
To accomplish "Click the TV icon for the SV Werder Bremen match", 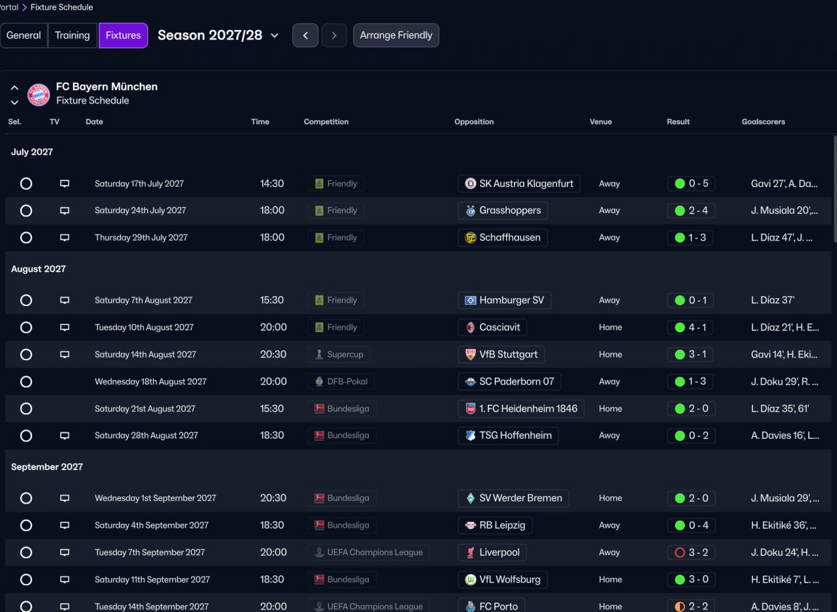I will tap(65, 498).
